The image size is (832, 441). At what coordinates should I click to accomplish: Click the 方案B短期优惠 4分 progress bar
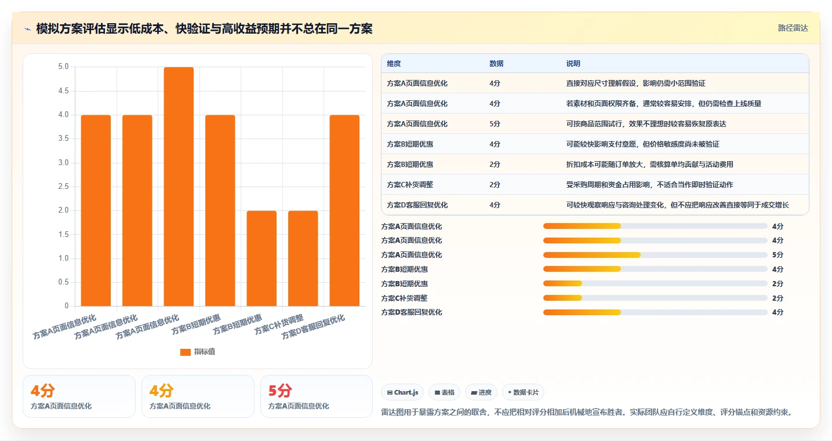655,269
